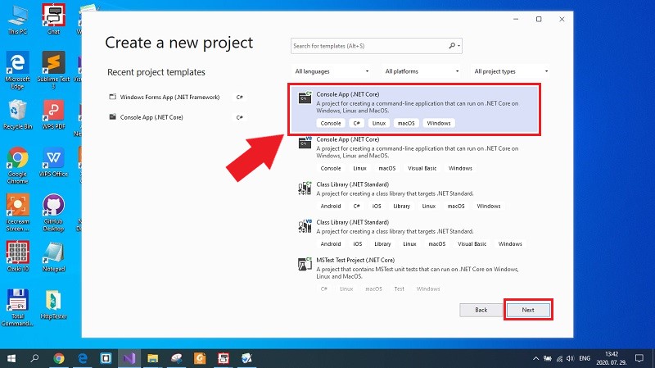Open File Explorer from taskbar
This screenshot has height=368, width=655.
[x=153, y=358]
